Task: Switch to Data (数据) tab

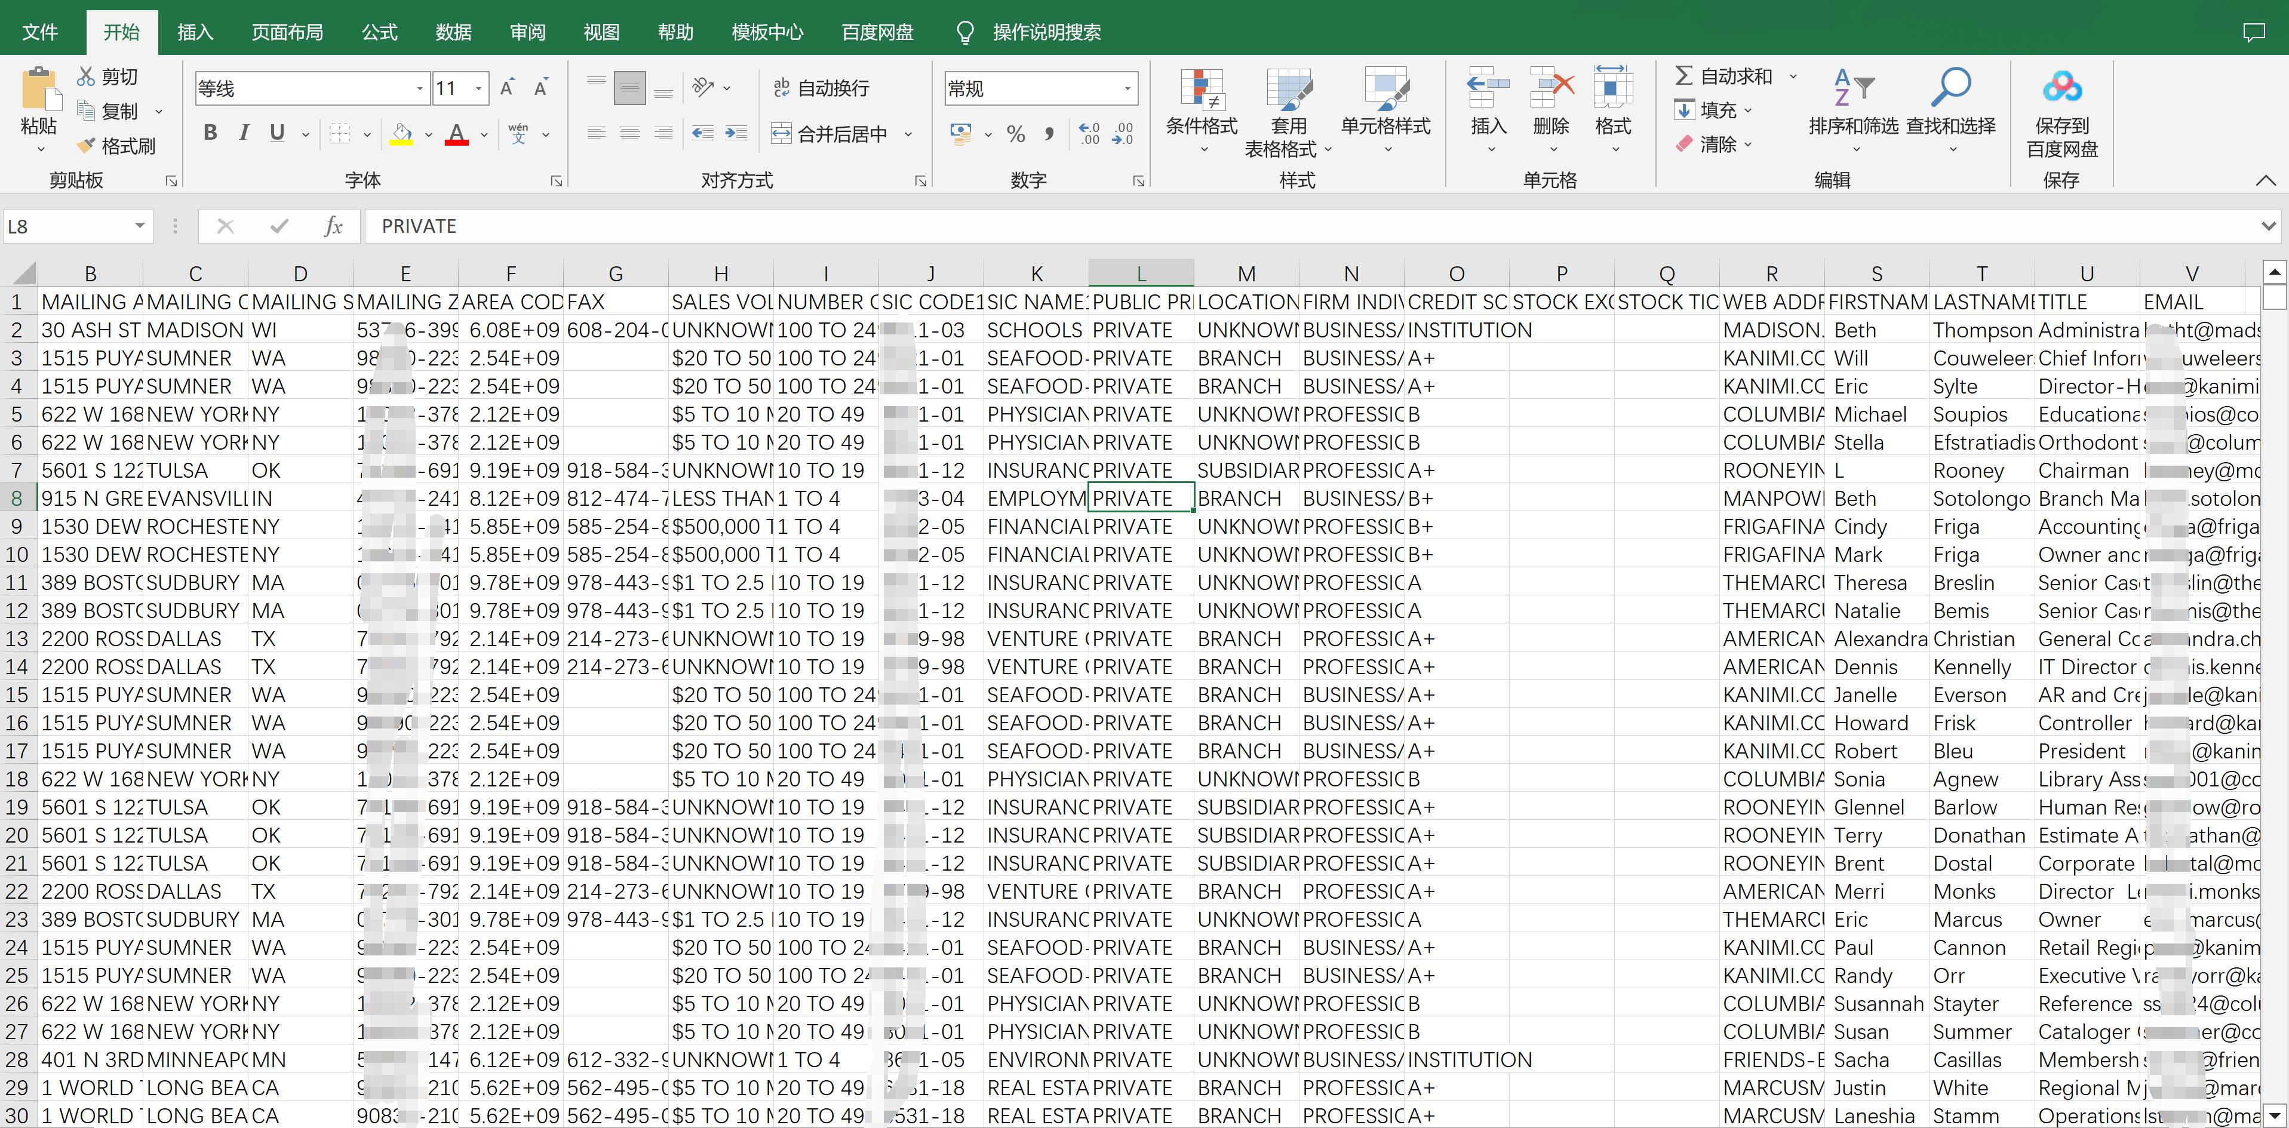Action: (x=453, y=32)
